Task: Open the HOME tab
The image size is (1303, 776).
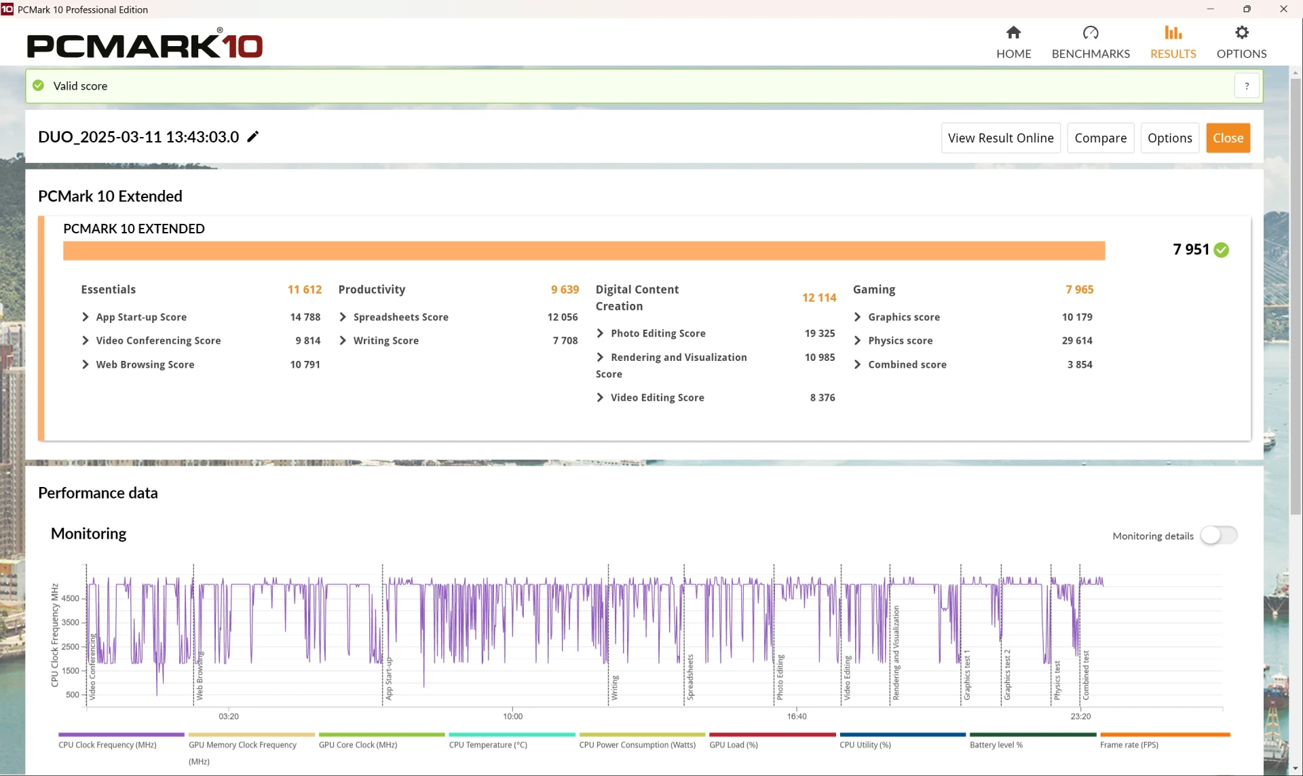Action: coord(1013,42)
